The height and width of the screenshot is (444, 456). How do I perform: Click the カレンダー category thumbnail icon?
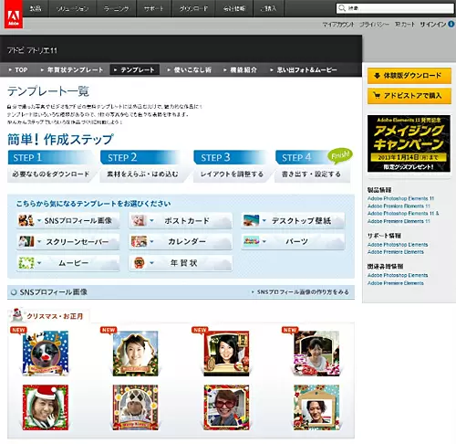(139, 241)
